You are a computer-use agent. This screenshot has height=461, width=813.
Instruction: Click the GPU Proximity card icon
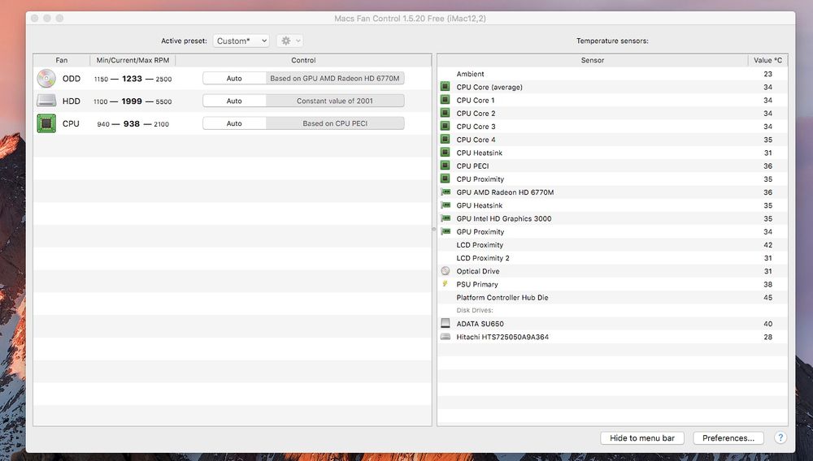pyautogui.click(x=445, y=231)
